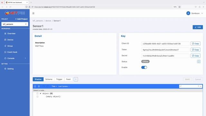Click the Somboon user avatar
The image size is (206, 116).
click(188, 13)
